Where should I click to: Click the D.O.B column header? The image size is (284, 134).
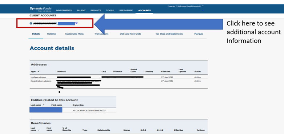click(x=143, y=130)
